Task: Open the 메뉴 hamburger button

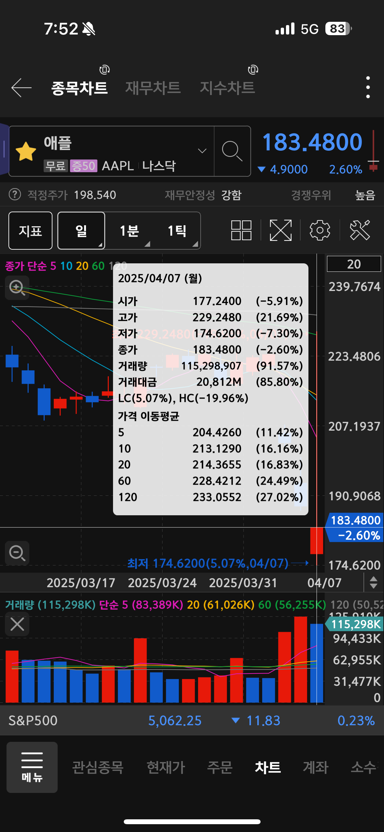Action: (x=32, y=767)
